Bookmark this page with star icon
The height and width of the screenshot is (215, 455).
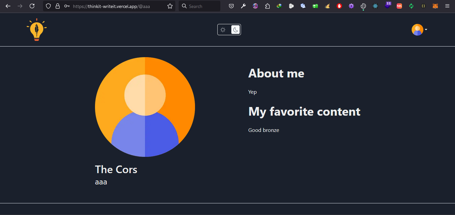170,6
